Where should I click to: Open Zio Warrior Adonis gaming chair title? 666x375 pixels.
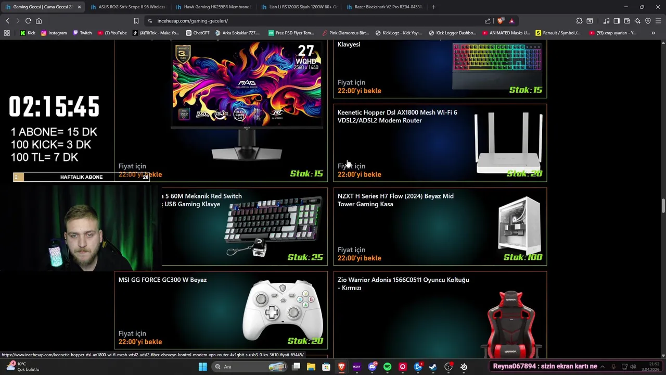coord(403,284)
